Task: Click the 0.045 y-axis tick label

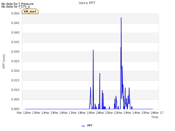Action: click(x=15, y=23)
